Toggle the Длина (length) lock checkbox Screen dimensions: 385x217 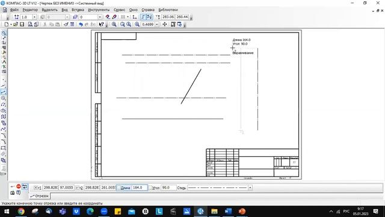click(x=119, y=187)
